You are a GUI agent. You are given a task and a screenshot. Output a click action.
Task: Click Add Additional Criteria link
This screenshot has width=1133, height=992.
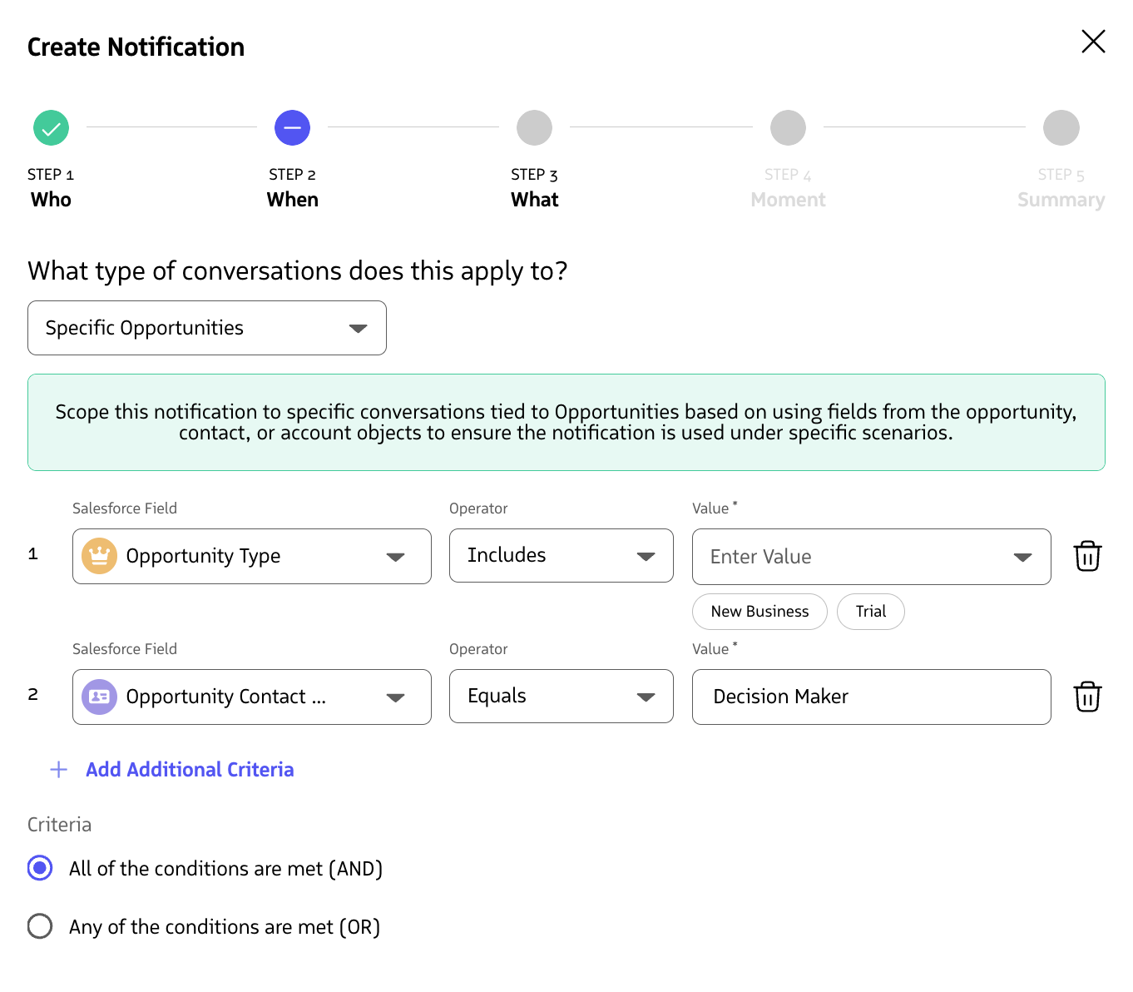tap(190, 770)
